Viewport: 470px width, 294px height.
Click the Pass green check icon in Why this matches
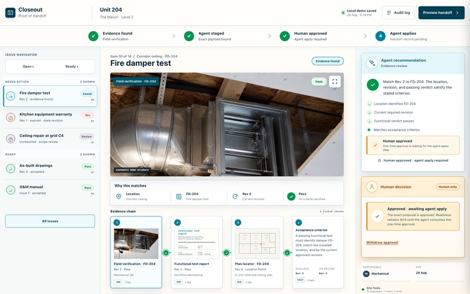[x=292, y=197]
